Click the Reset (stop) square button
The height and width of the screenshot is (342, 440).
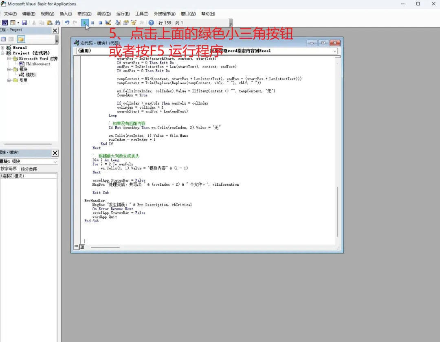tap(100, 23)
